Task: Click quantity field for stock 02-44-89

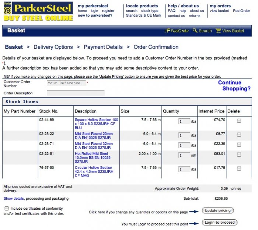Action: [x=184, y=121]
